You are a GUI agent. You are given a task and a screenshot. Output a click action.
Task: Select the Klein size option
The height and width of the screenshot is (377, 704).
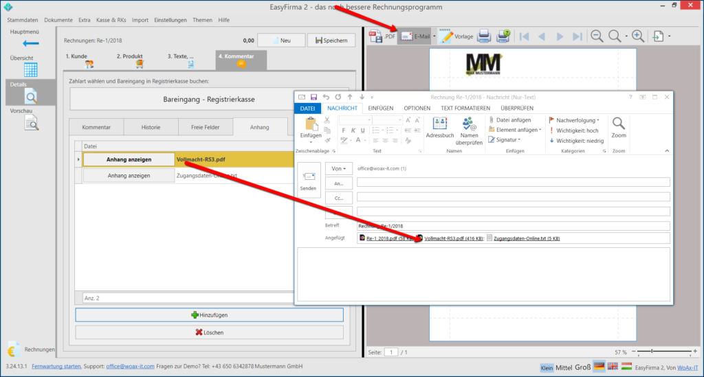[x=547, y=367]
